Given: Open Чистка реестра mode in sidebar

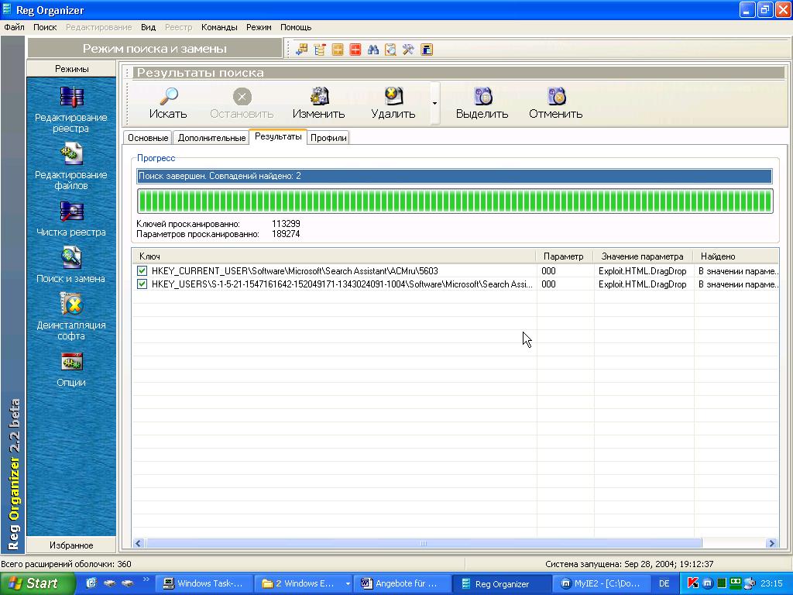Looking at the screenshot, I should (x=71, y=219).
